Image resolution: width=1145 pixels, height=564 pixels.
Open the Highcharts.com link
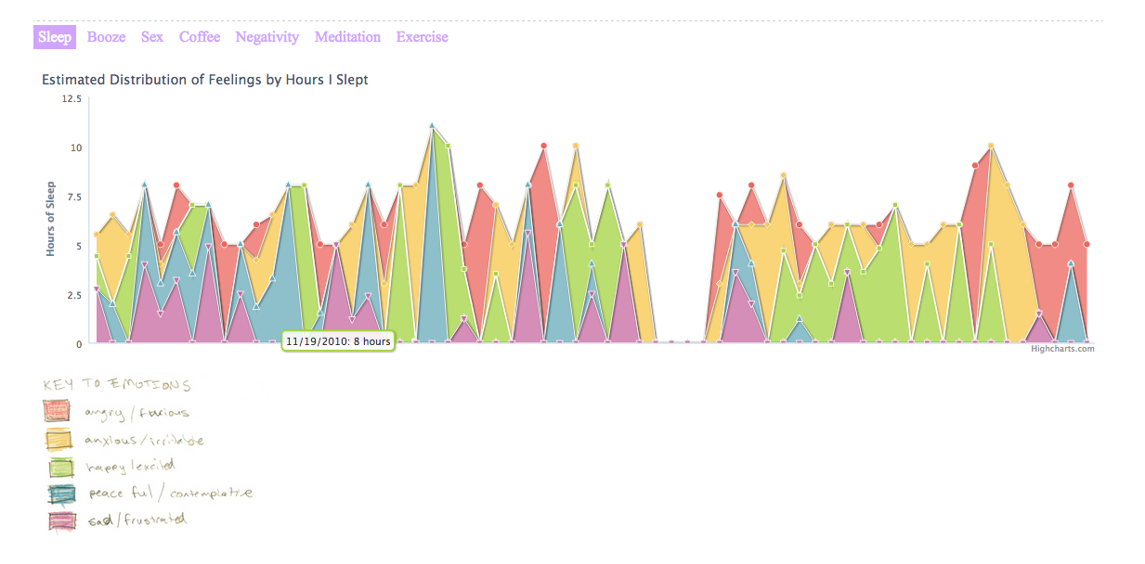(1062, 349)
